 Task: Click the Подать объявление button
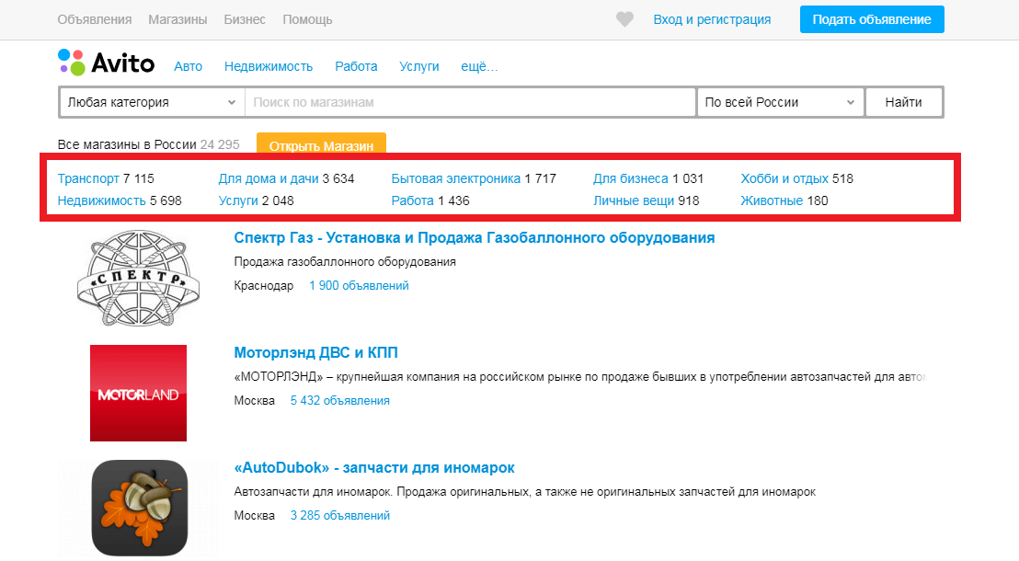point(871,18)
